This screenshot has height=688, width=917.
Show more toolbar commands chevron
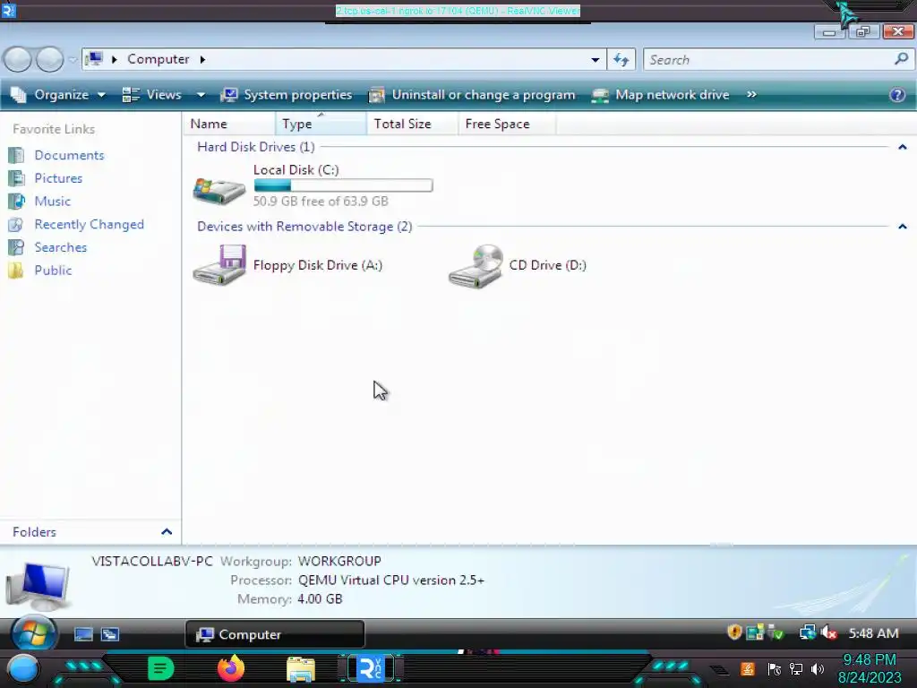[x=751, y=94]
